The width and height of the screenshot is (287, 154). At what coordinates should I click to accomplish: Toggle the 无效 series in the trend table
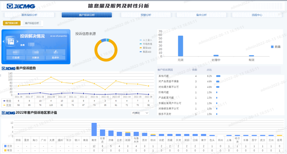pos(7,105)
